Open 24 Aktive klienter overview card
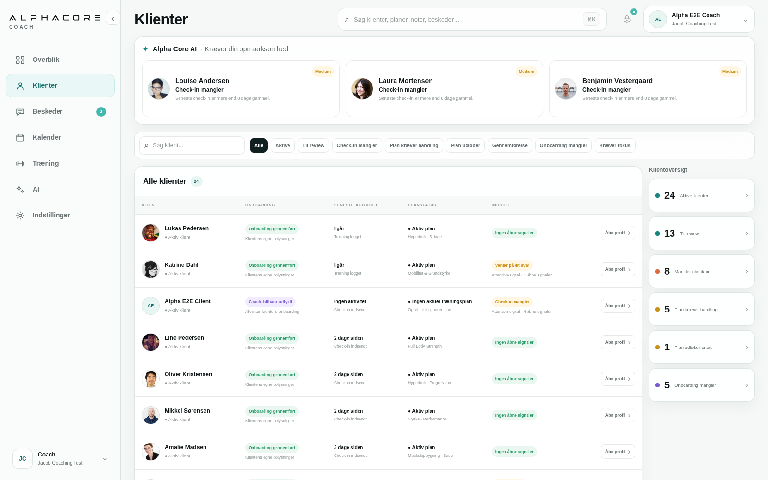The height and width of the screenshot is (480, 768). (x=702, y=195)
